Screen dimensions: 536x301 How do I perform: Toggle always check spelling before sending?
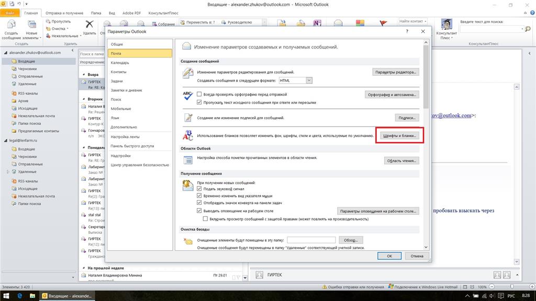click(199, 94)
